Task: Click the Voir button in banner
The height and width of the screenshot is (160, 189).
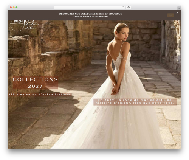Action: coord(170,15)
